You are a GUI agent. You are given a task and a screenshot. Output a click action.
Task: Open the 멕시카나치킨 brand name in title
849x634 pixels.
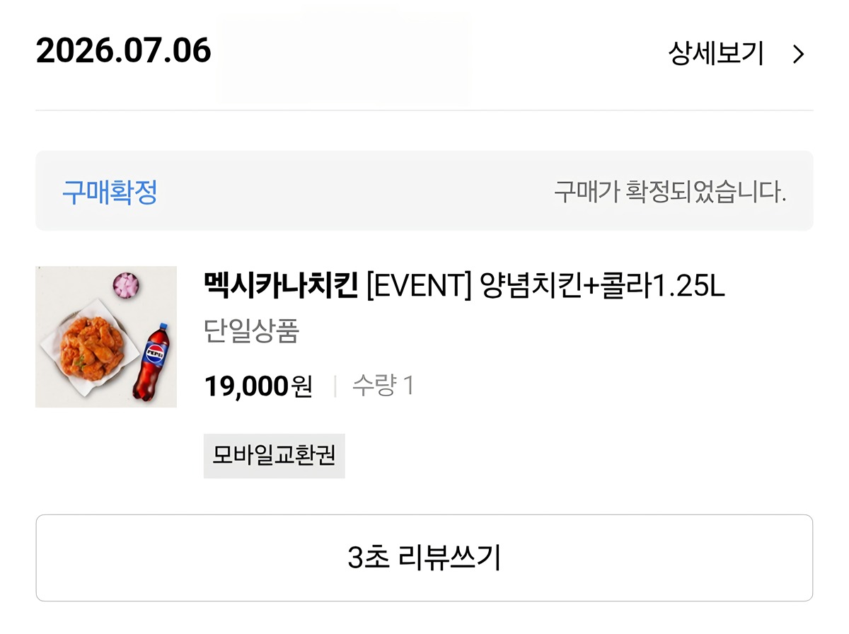pos(281,287)
